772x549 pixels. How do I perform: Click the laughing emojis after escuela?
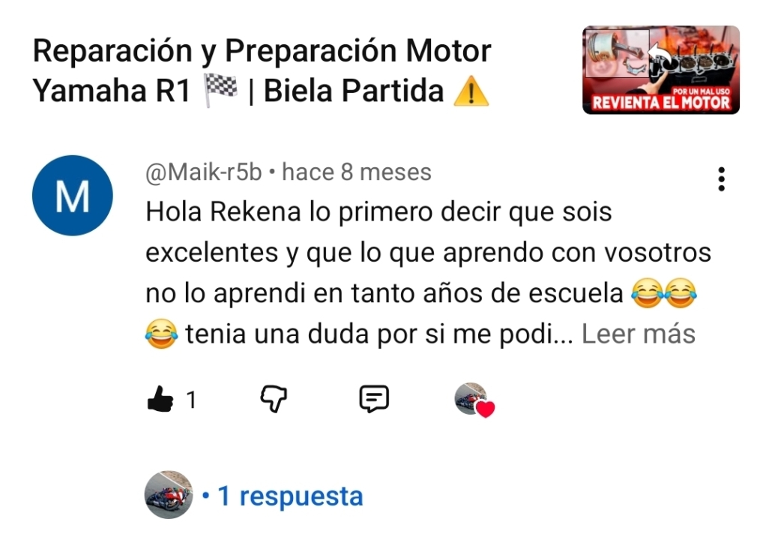pyautogui.click(x=664, y=293)
